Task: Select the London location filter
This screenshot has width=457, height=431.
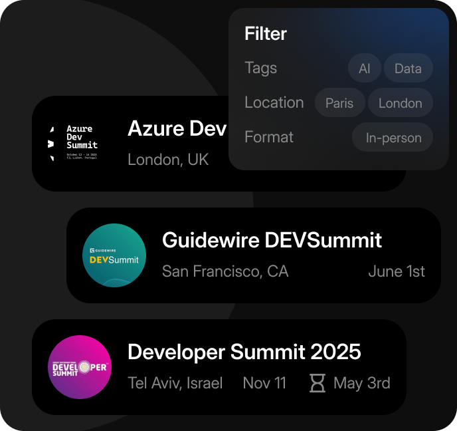Action: [x=400, y=102]
